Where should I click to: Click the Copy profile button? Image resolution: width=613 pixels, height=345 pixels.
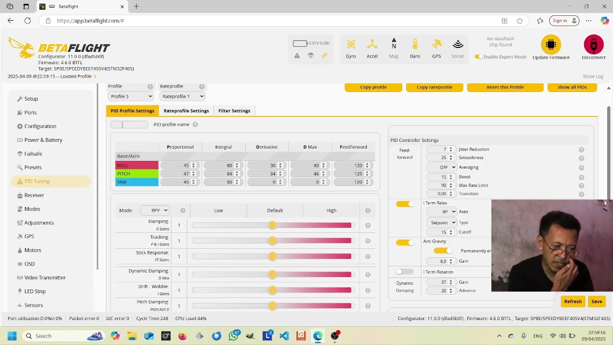click(373, 87)
